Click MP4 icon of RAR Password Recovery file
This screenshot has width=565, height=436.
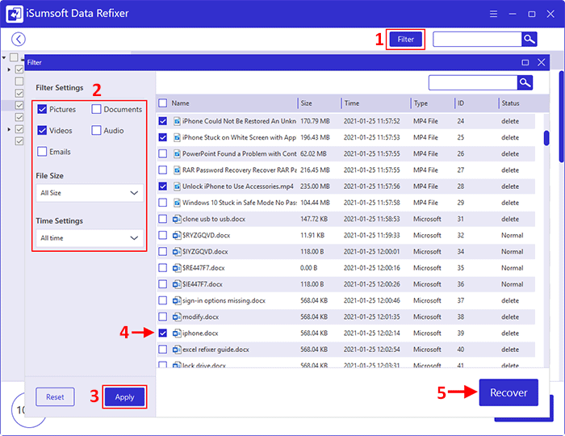177,170
